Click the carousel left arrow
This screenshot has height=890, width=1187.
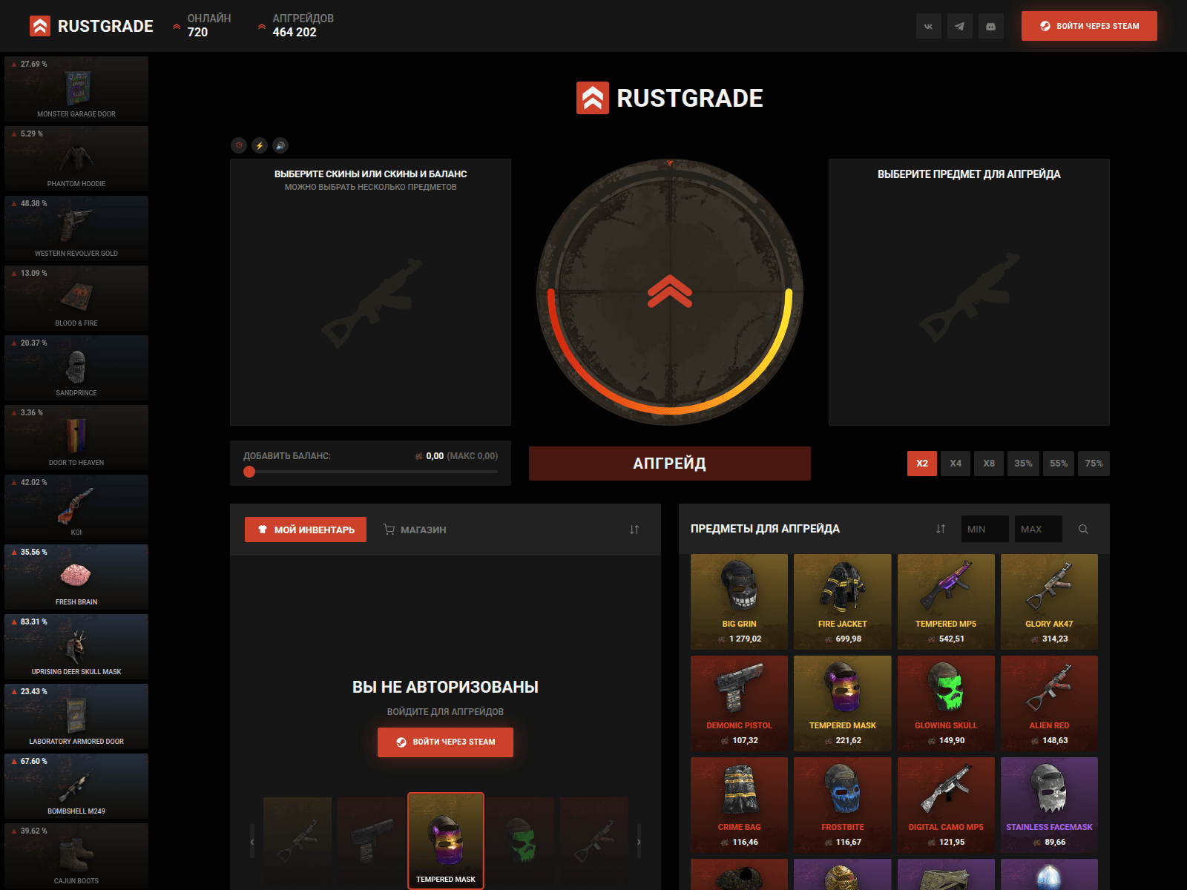pyautogui.click(x=252, y=841)
